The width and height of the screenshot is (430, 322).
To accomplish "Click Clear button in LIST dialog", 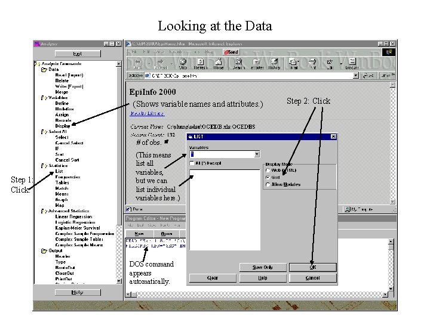I will pos(213,278).
